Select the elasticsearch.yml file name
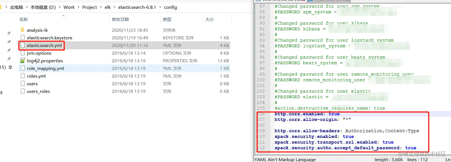The image size is (451, 162). pyautogui.click(x=44, y=46)
